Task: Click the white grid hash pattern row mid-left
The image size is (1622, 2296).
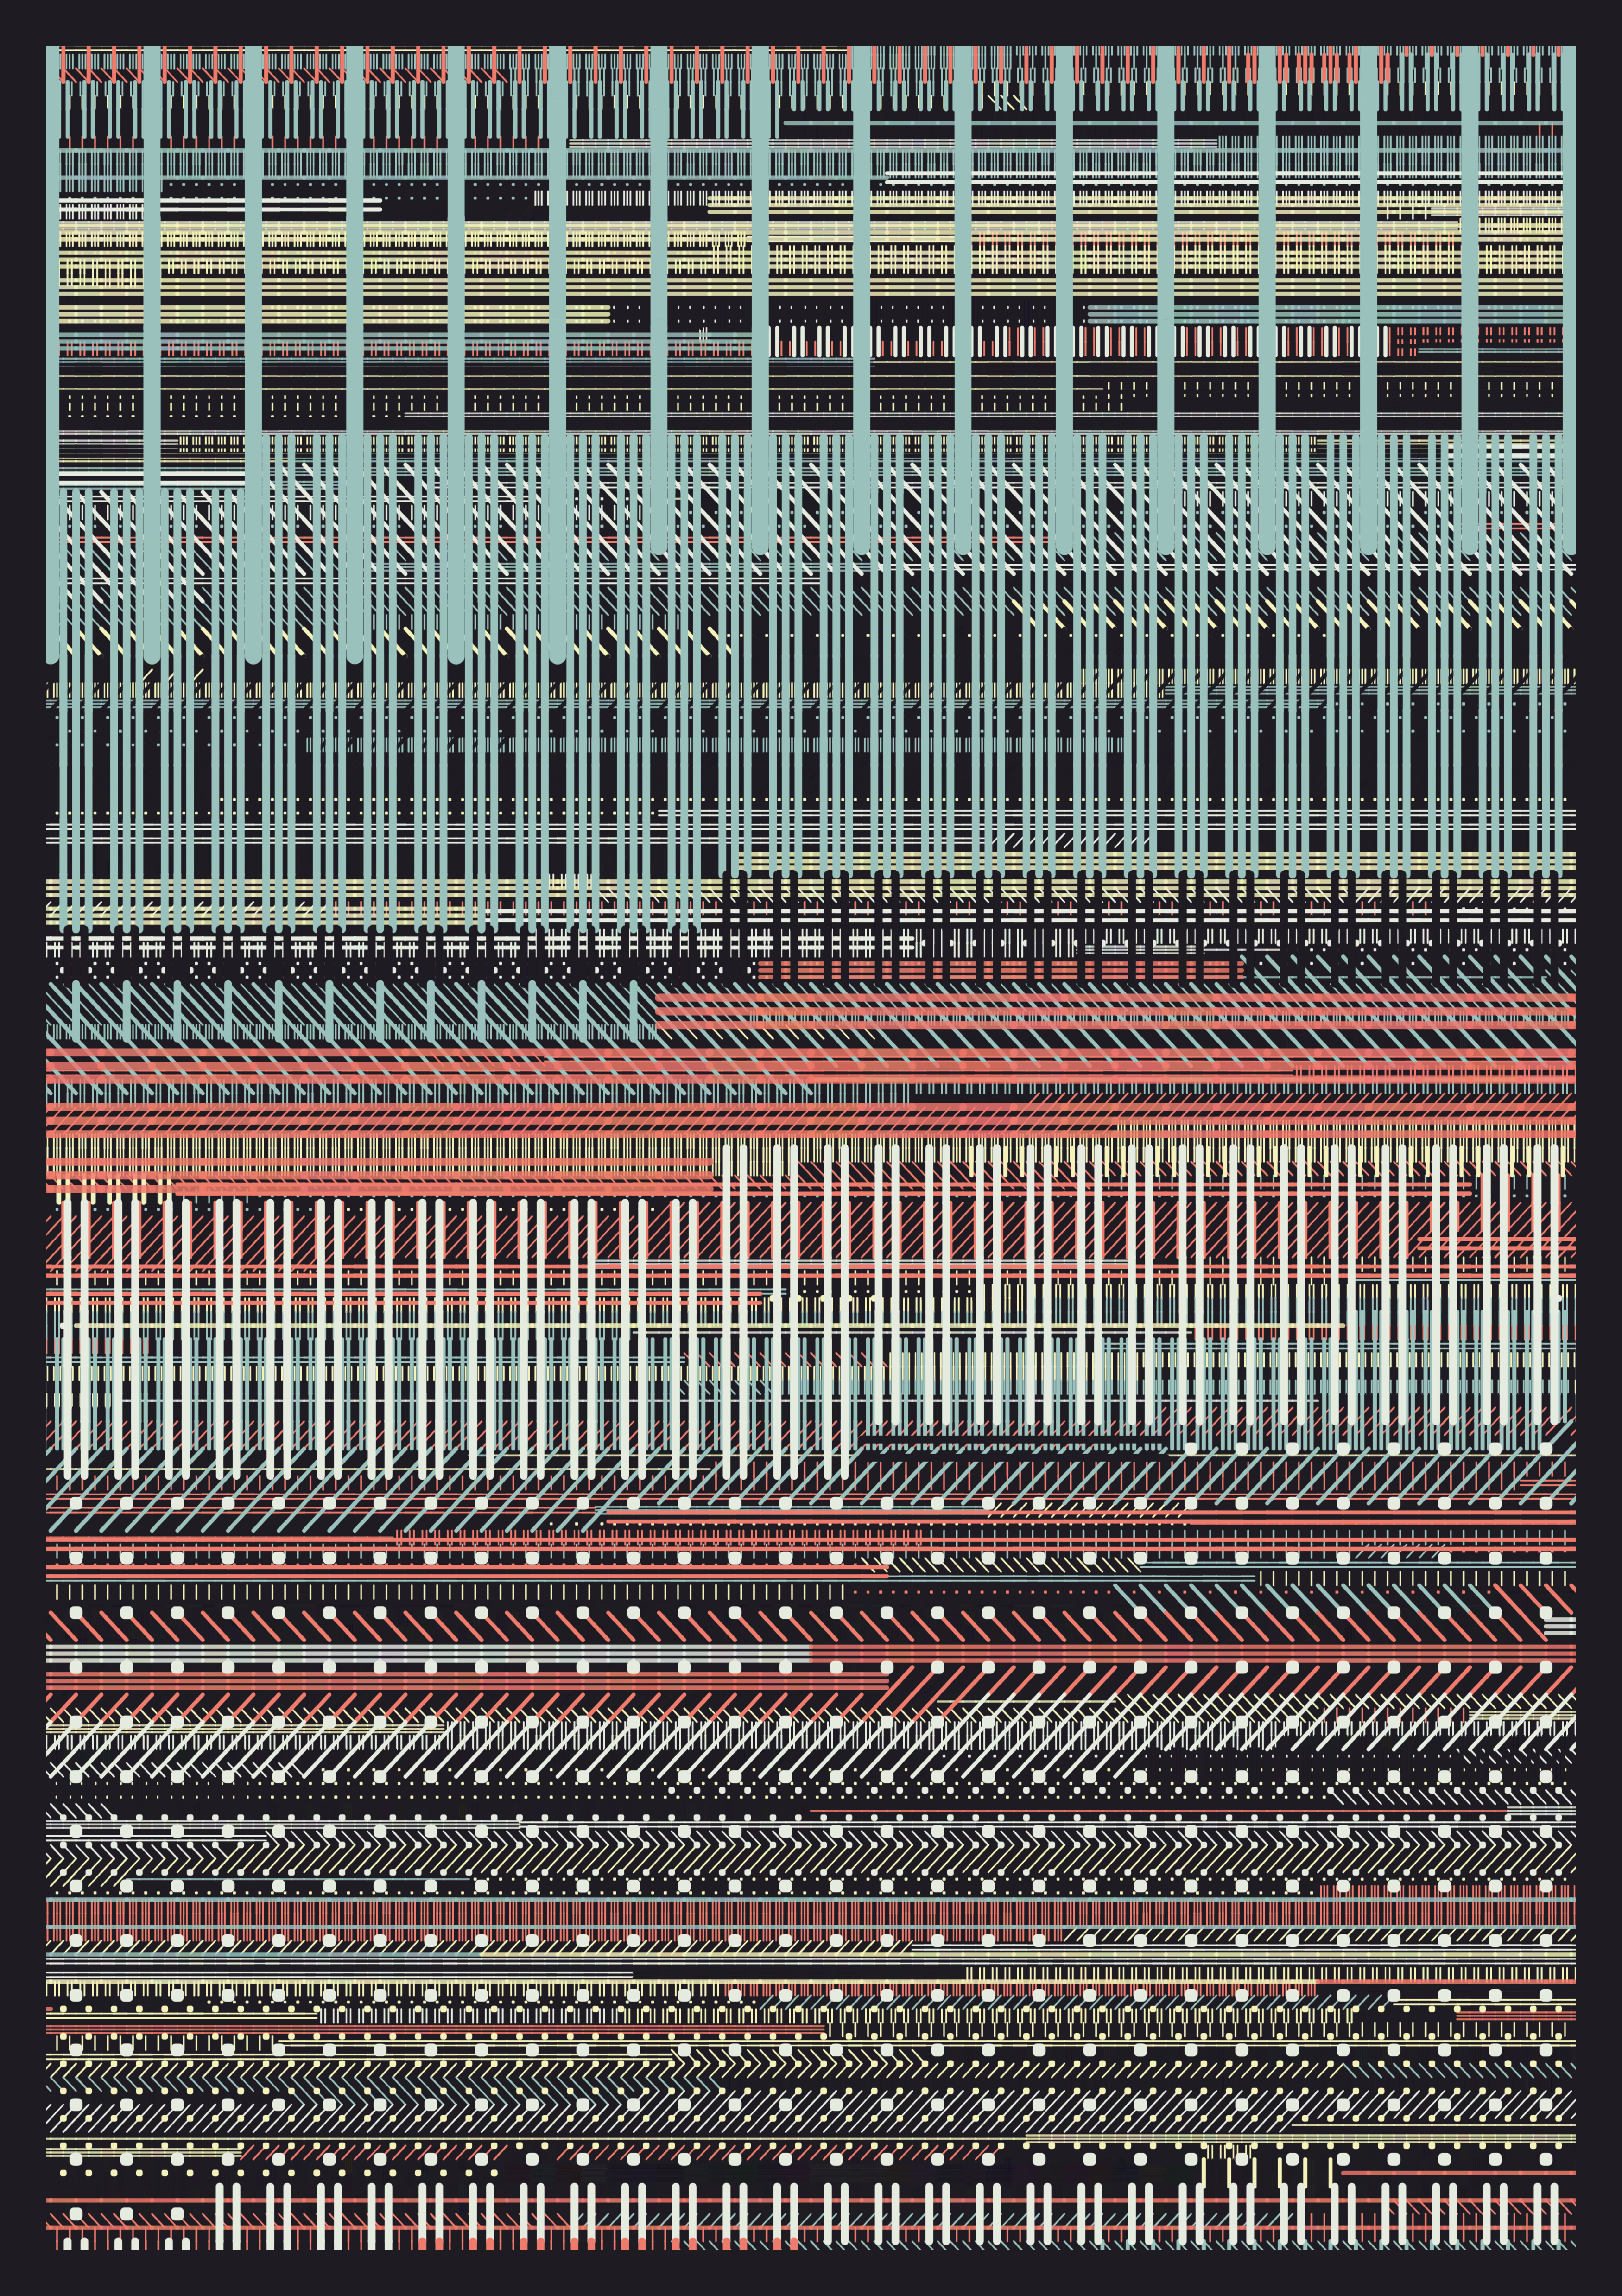Action: point(400,945)
